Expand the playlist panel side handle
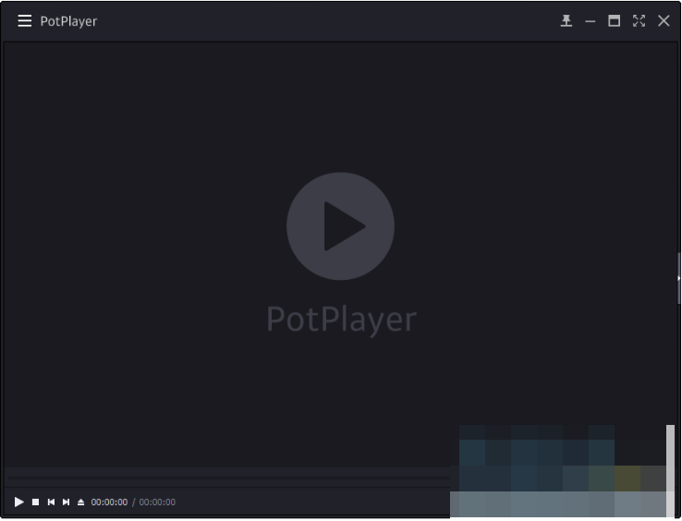This screenshot has height=521, width=682. tap(678, 278)
